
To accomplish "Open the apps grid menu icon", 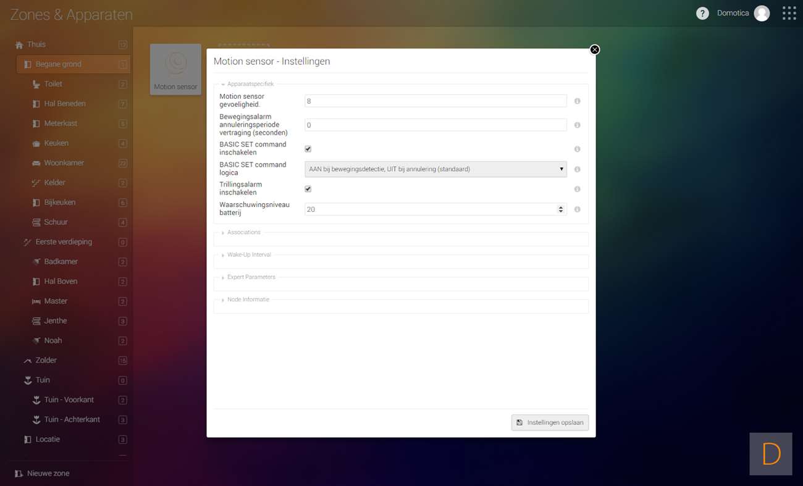I will pyautogui.click(x=789, y=13).
